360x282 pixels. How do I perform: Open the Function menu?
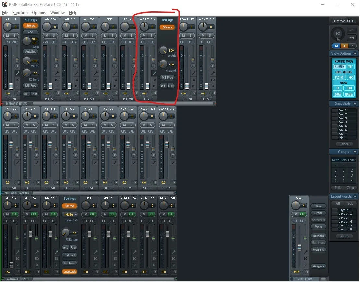click(20, 13)
